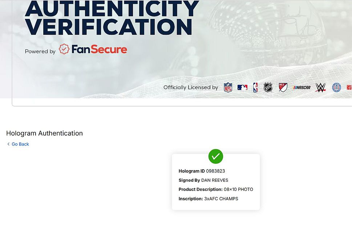Click the FanSecure shield checkmark icon
352x226 pixels.
(x=64, y=49)
